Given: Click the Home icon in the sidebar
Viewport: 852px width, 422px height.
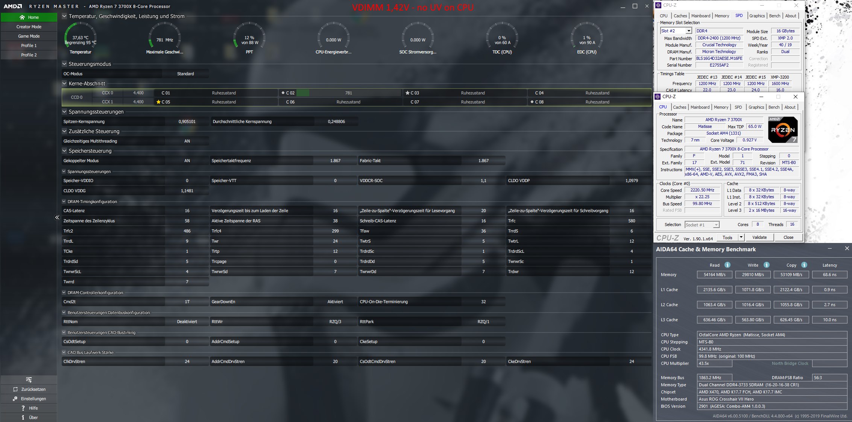Looking at the screenshot, I should pos(22,17).
